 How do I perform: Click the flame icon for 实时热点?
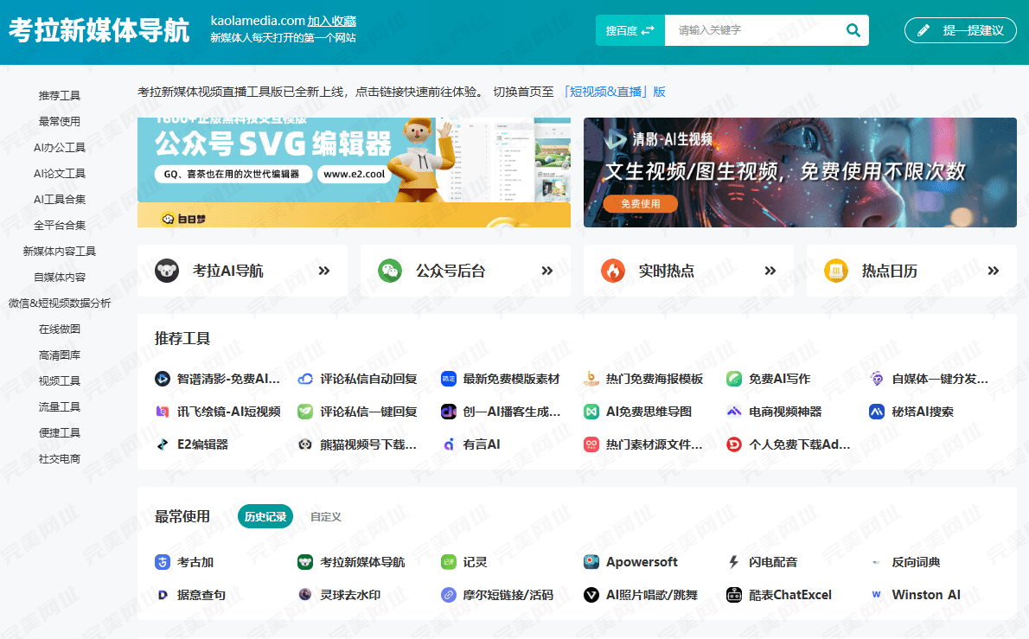[x=613, y=271]
